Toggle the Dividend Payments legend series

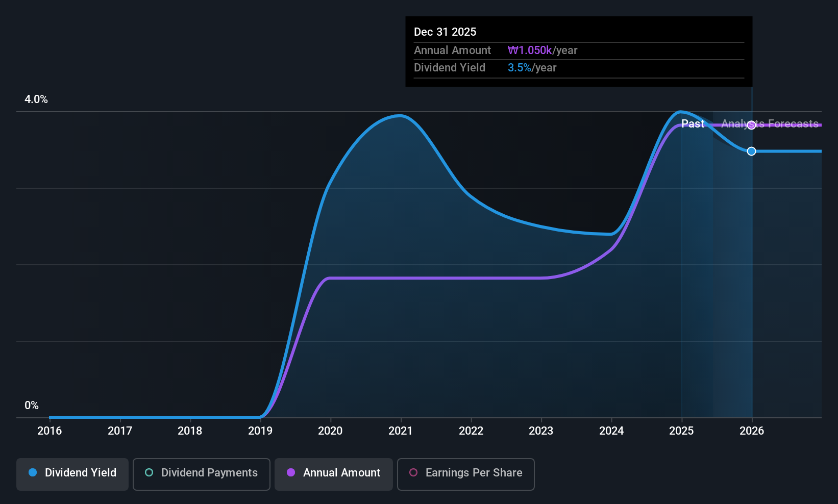pyautogui.click(x=202, y=474)
